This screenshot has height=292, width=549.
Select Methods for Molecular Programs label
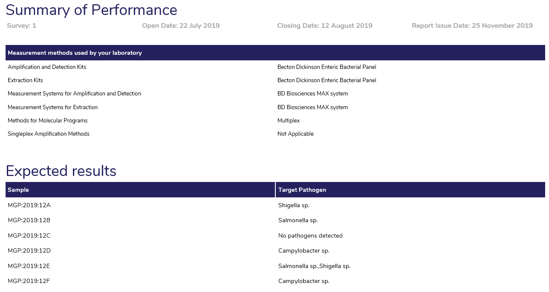(48, 121)
